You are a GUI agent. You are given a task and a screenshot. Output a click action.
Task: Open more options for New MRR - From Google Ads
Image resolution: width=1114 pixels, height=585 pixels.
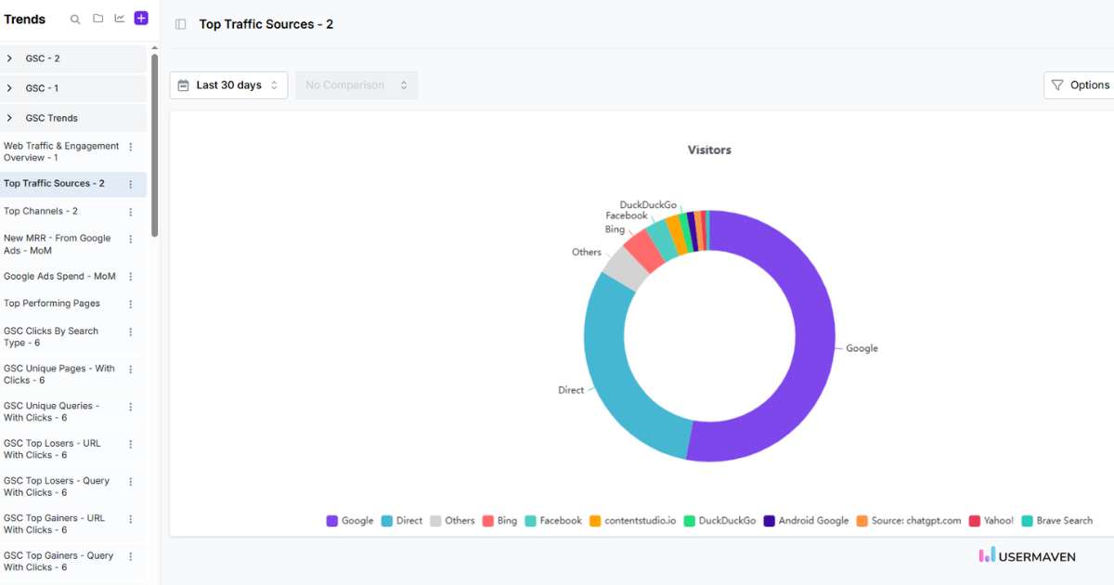click(x=131, y=240)
